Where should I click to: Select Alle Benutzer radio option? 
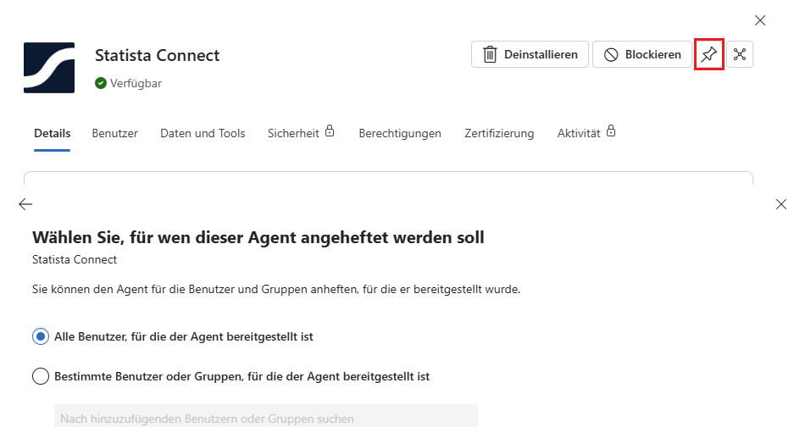tap(41, 336)
